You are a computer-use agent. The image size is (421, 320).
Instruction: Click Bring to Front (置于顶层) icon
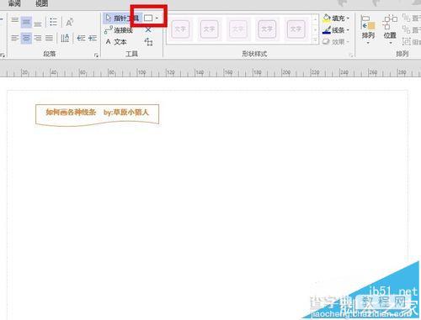tap(406, 18)
